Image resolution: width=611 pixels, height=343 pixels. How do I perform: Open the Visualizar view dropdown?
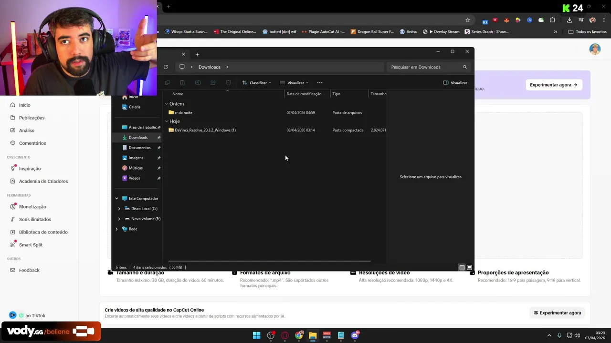(x=294, y=83)
